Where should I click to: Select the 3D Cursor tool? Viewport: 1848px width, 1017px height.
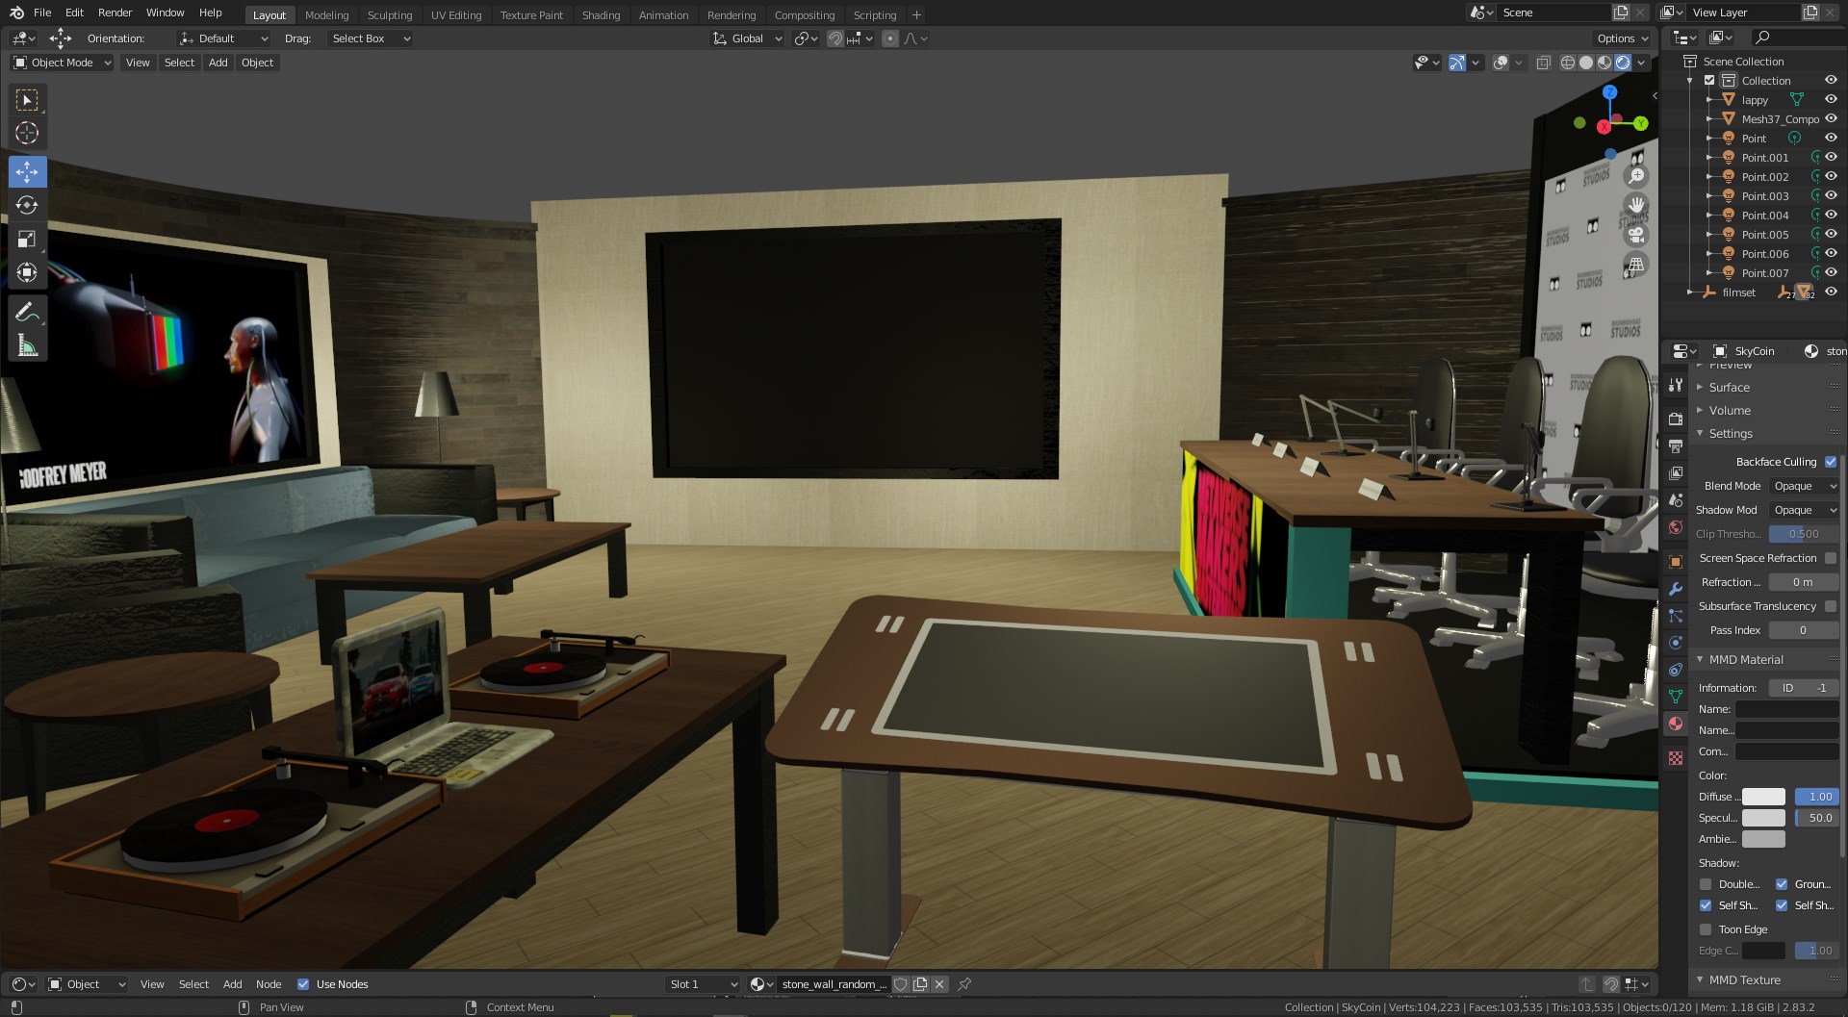pyautogui.click(x=27, y=134)
